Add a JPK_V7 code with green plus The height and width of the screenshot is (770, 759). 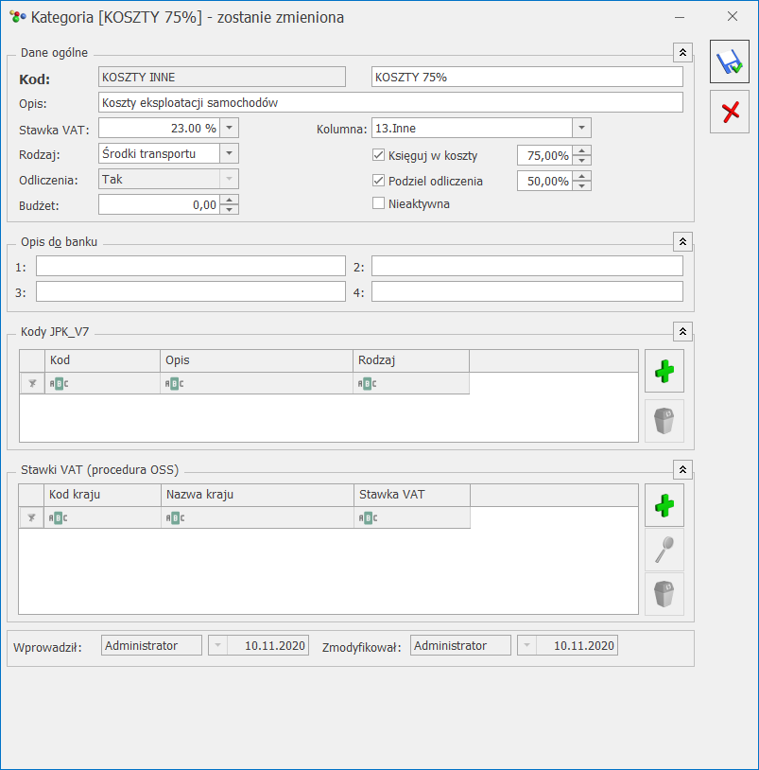pos(664,371)
